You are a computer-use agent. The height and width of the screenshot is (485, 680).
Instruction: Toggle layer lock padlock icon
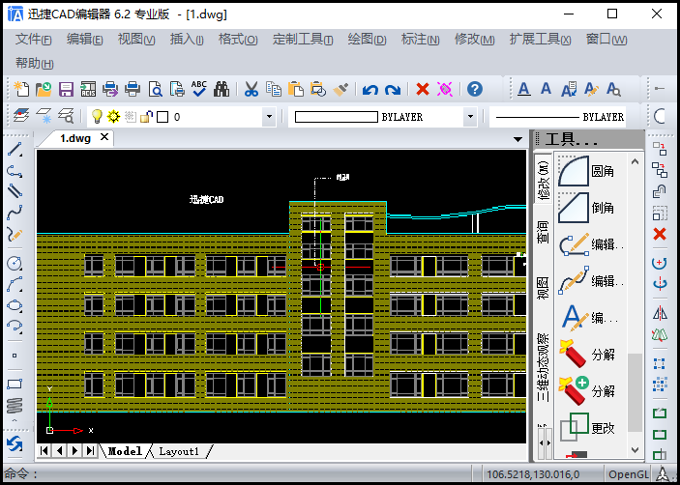click(146, 117)
